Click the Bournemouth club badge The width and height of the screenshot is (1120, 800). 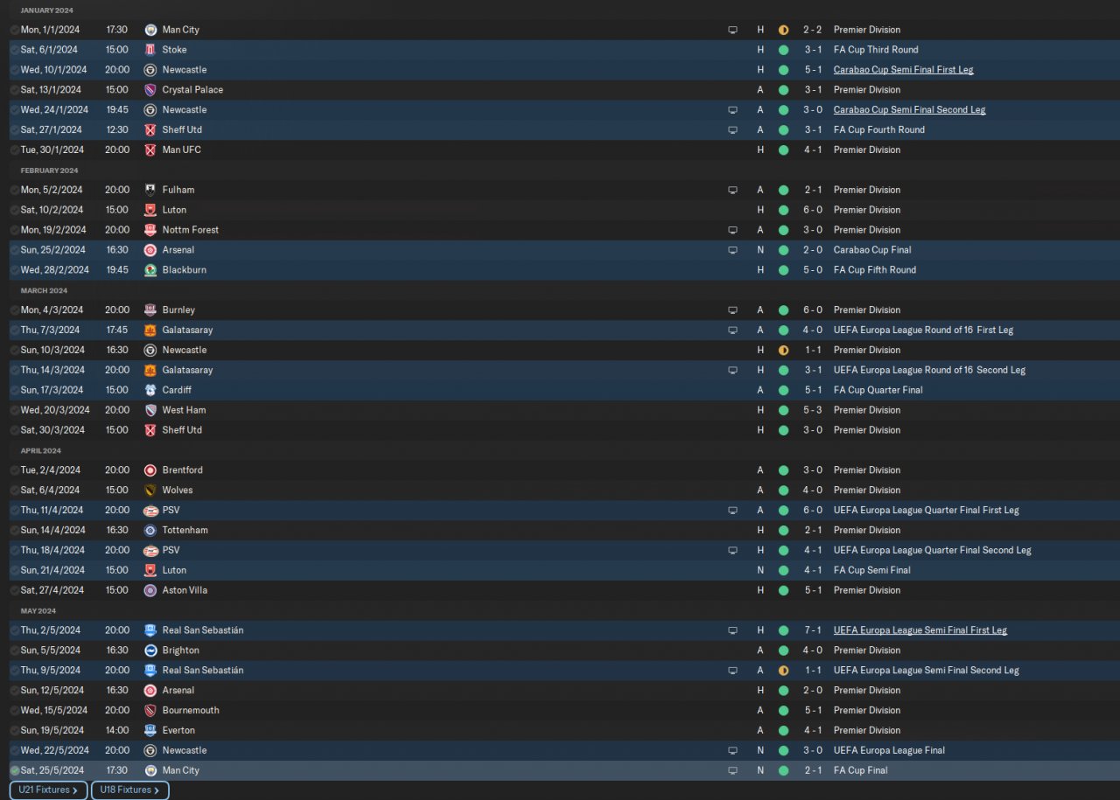click(x=150, y=711)
